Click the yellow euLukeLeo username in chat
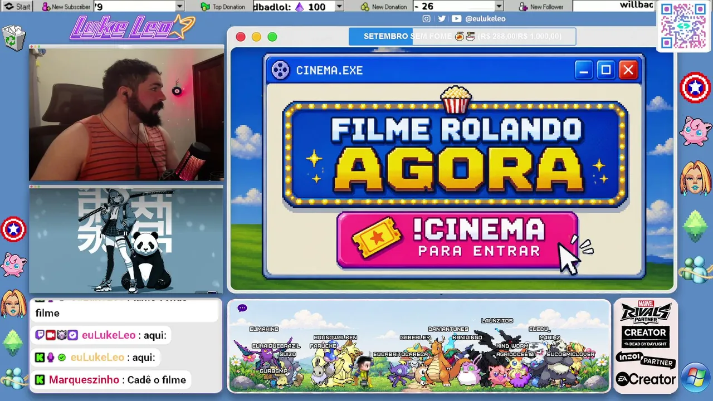This screenshot has width=713, height=401. click(x=97, y=358)
